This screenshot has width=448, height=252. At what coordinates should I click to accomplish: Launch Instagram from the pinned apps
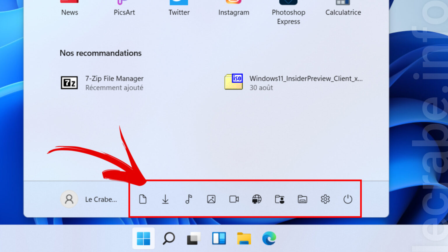[x=233, y=7]
